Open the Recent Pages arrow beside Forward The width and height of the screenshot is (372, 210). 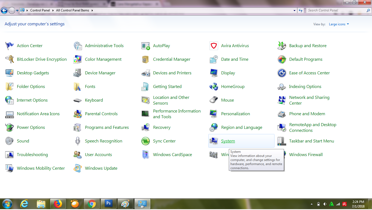point(17,11)
